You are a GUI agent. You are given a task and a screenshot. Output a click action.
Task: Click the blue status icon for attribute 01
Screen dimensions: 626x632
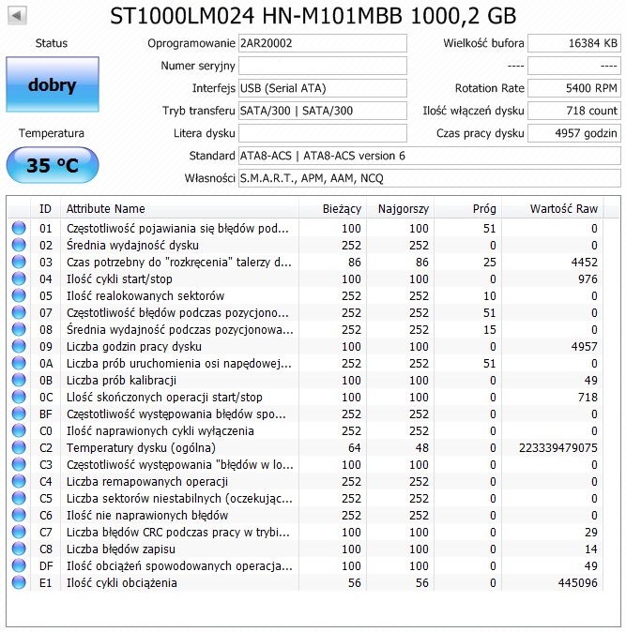pyautogui.click(x=19, y=228)
